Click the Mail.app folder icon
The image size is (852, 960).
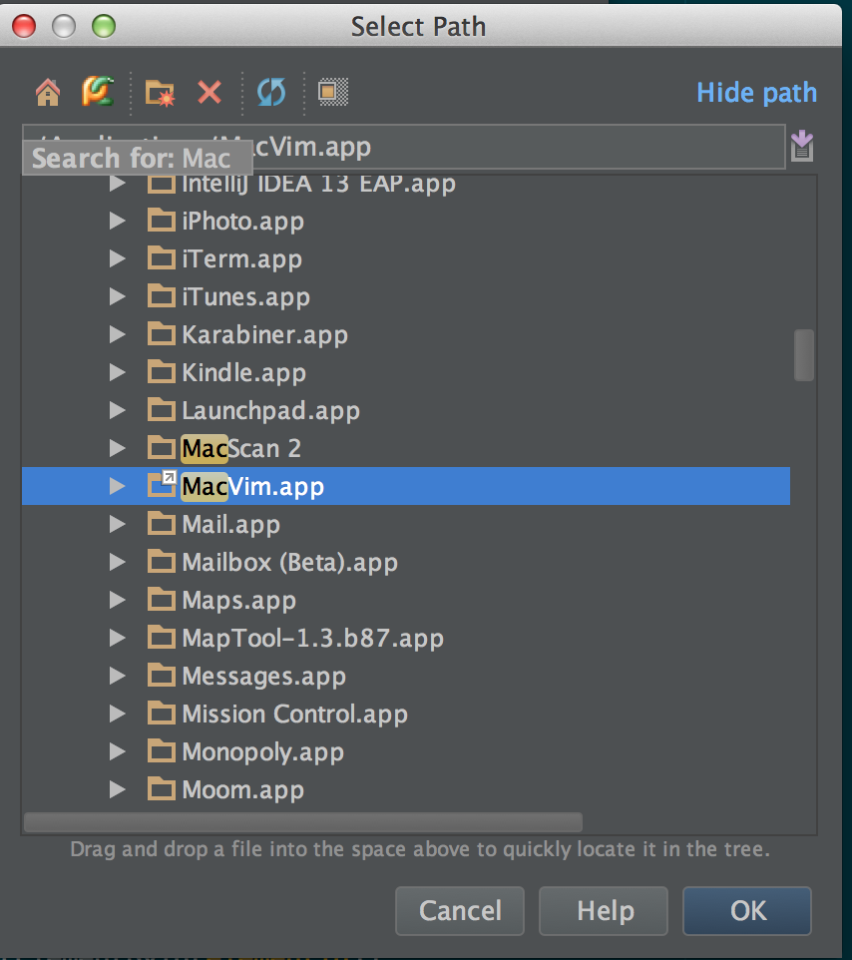pyautogui.click(x=162, y=524)
